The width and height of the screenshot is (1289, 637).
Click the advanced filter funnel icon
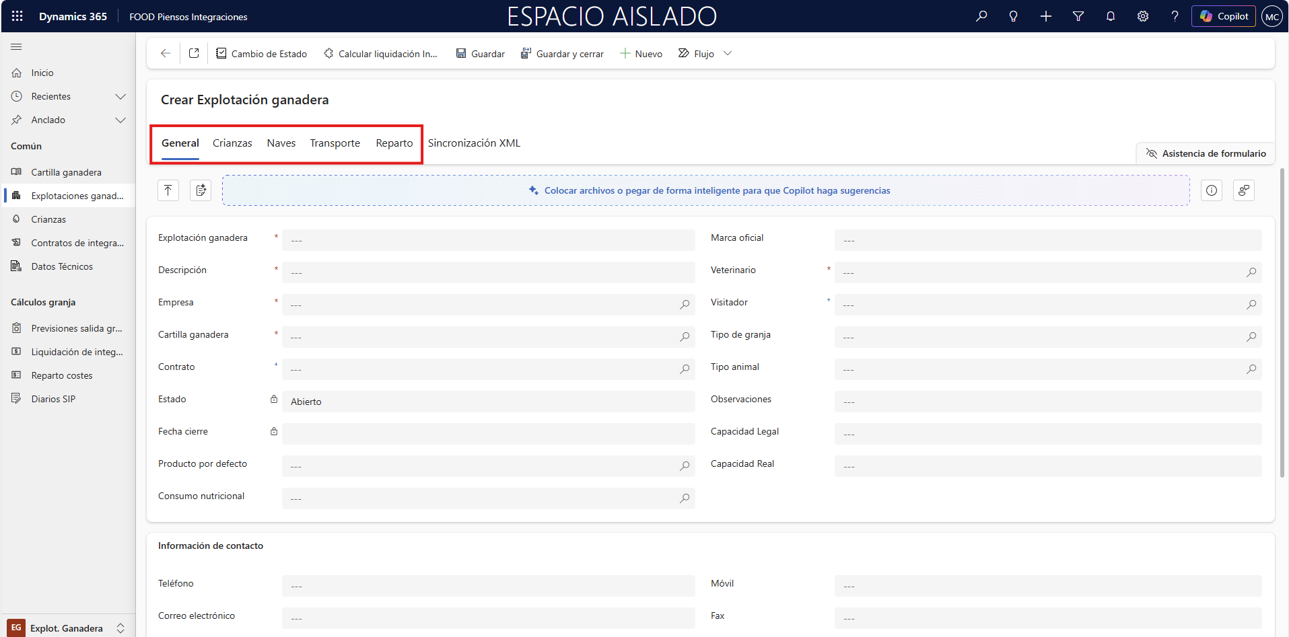coord(1078,16)
